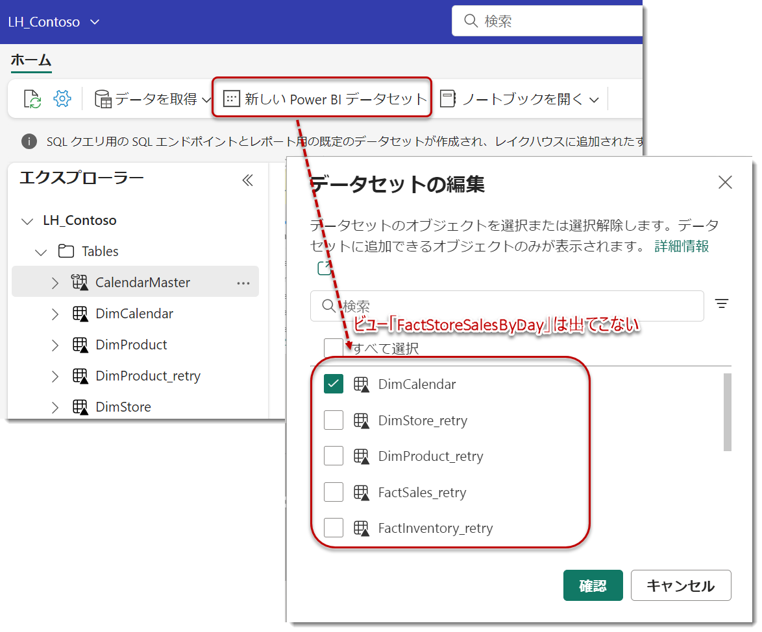Viewport: 762px width, 632px height.
Task: Click the info icon in notification bar
Action: pos(29,141)
